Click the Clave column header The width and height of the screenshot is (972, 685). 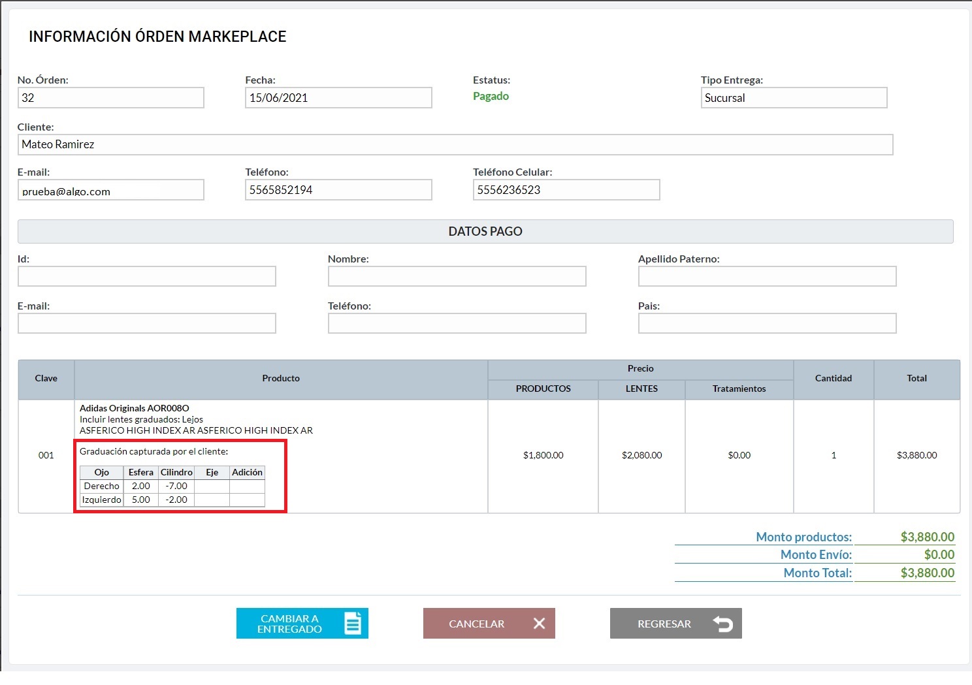(x=46, y=379)
